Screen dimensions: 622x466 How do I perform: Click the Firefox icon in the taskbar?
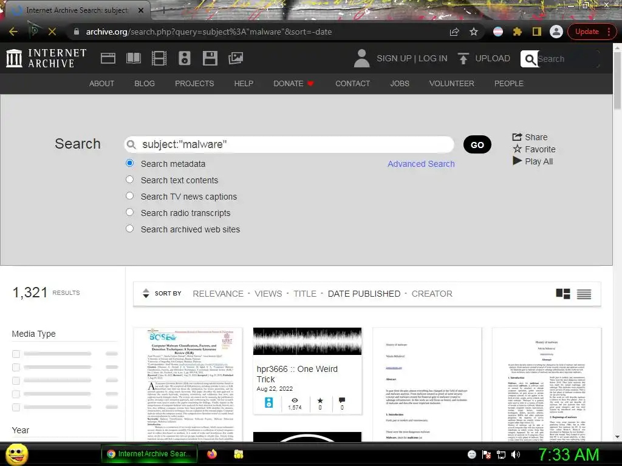point(212,454)
